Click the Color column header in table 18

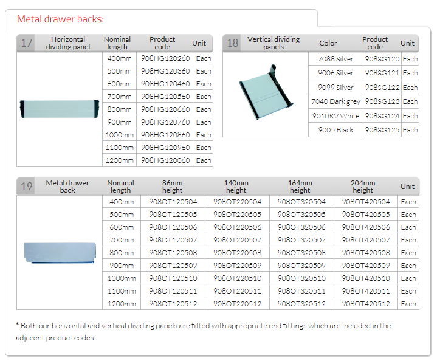[x=328, y=43]
